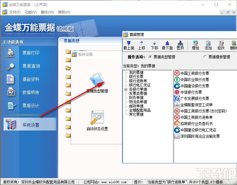This screenshot has width=237, height=185.
Task: Select 金蝶配套用品 tree item
Action: tap(140, 110)
